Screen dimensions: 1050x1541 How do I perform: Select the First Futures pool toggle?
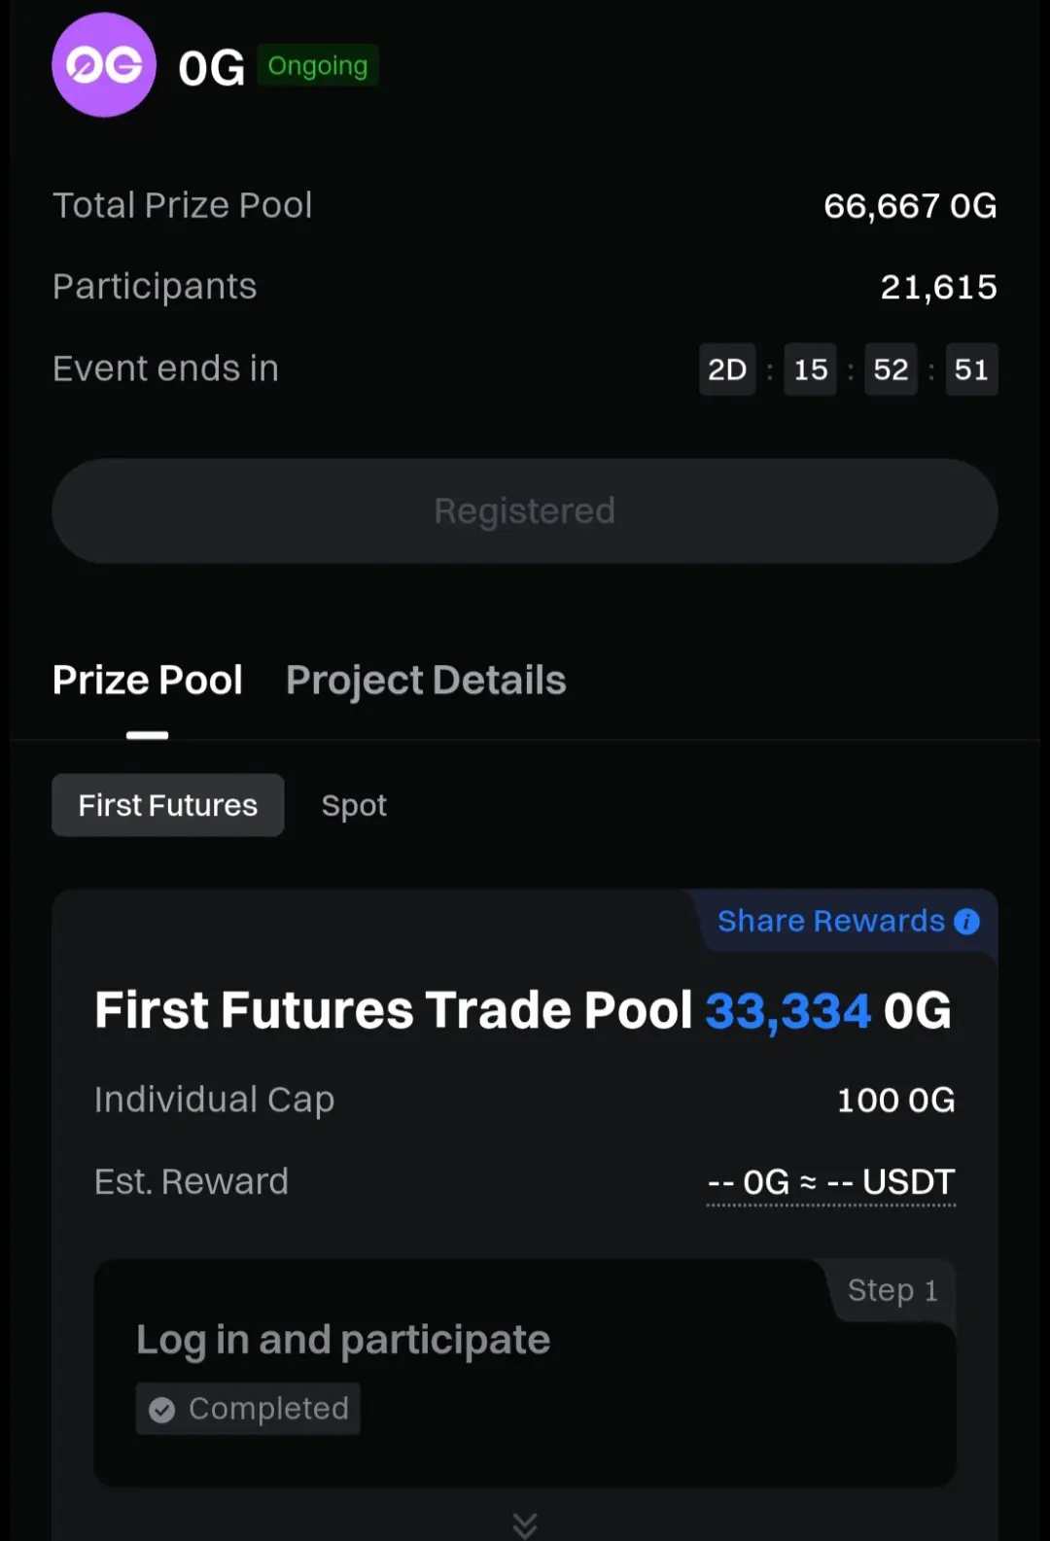[x=168, y=805]
